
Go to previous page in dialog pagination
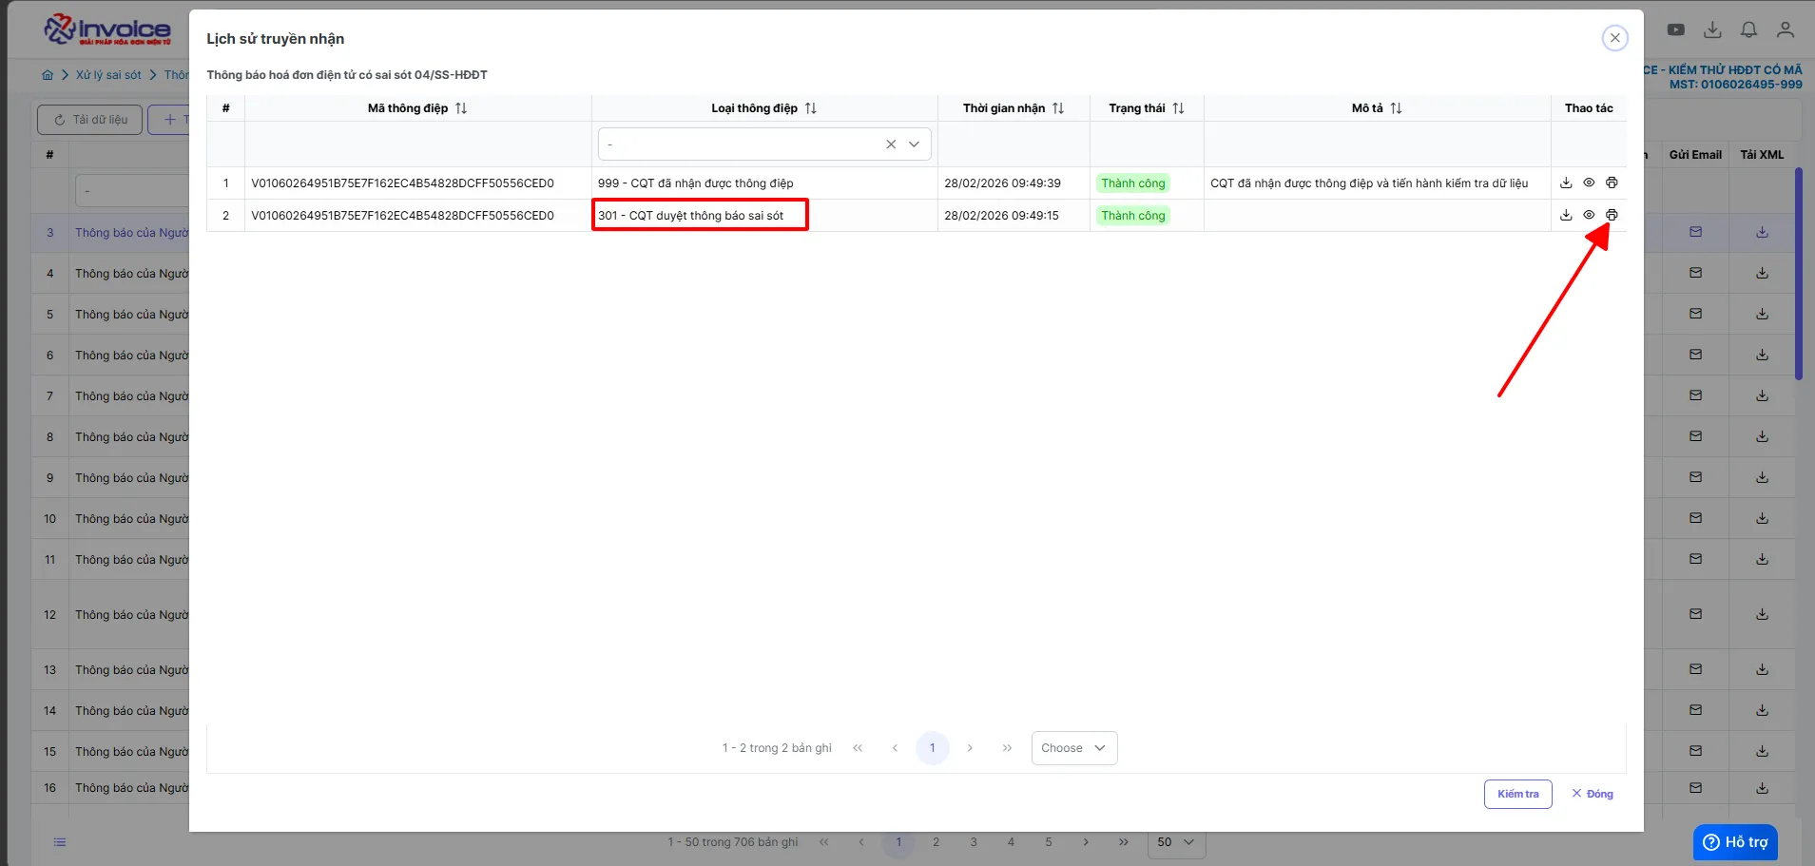pyautogui.click(x=895, y=748)
